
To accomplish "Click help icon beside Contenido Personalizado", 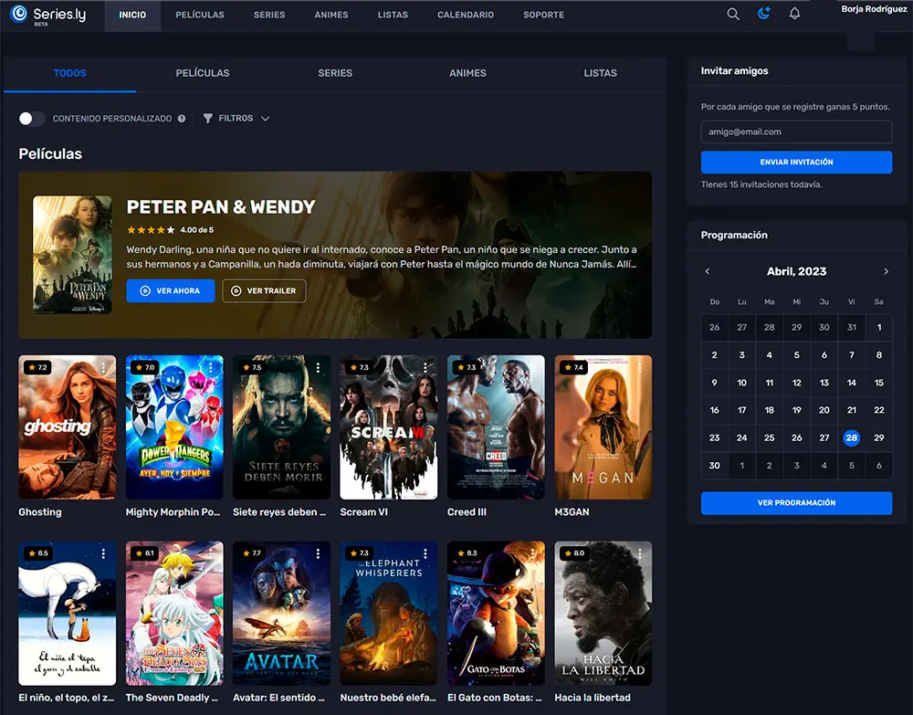I will 182,118.
